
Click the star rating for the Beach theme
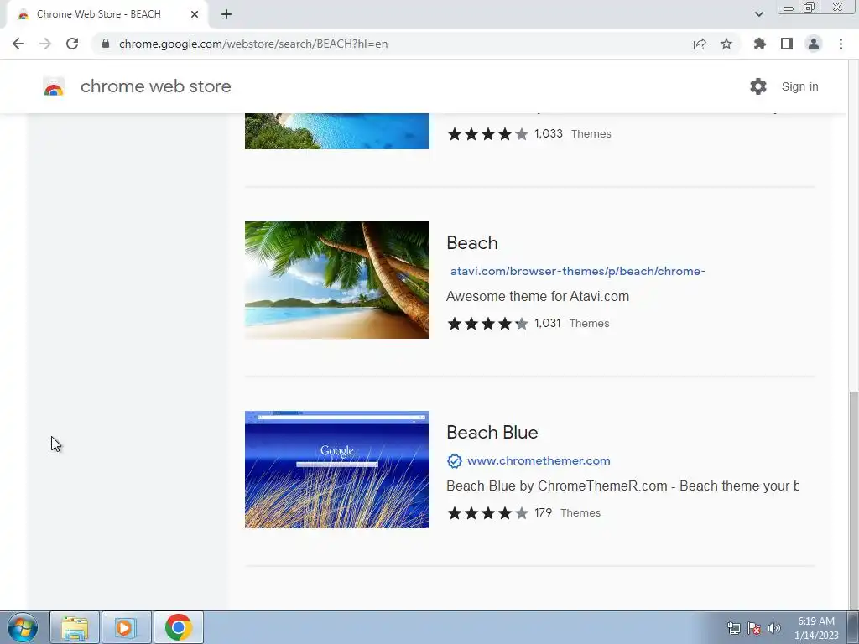[x=487, y=324]
